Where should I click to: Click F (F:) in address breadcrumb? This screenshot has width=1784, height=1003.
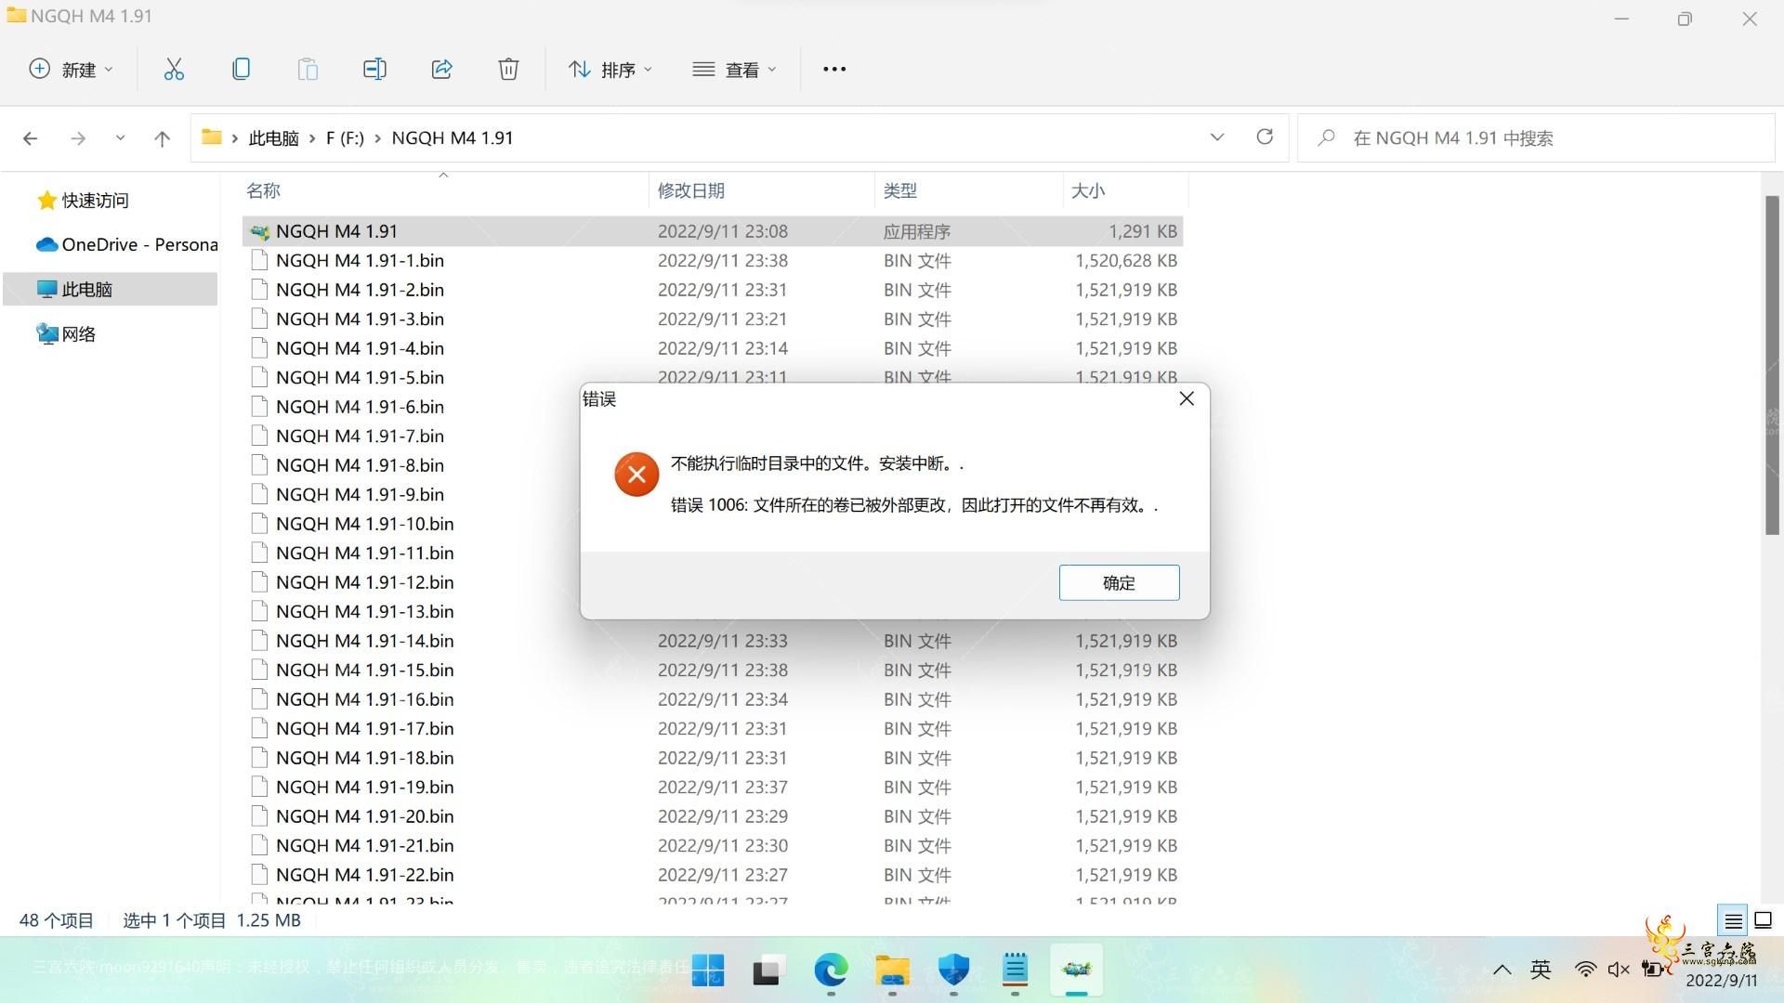point(345,138)
